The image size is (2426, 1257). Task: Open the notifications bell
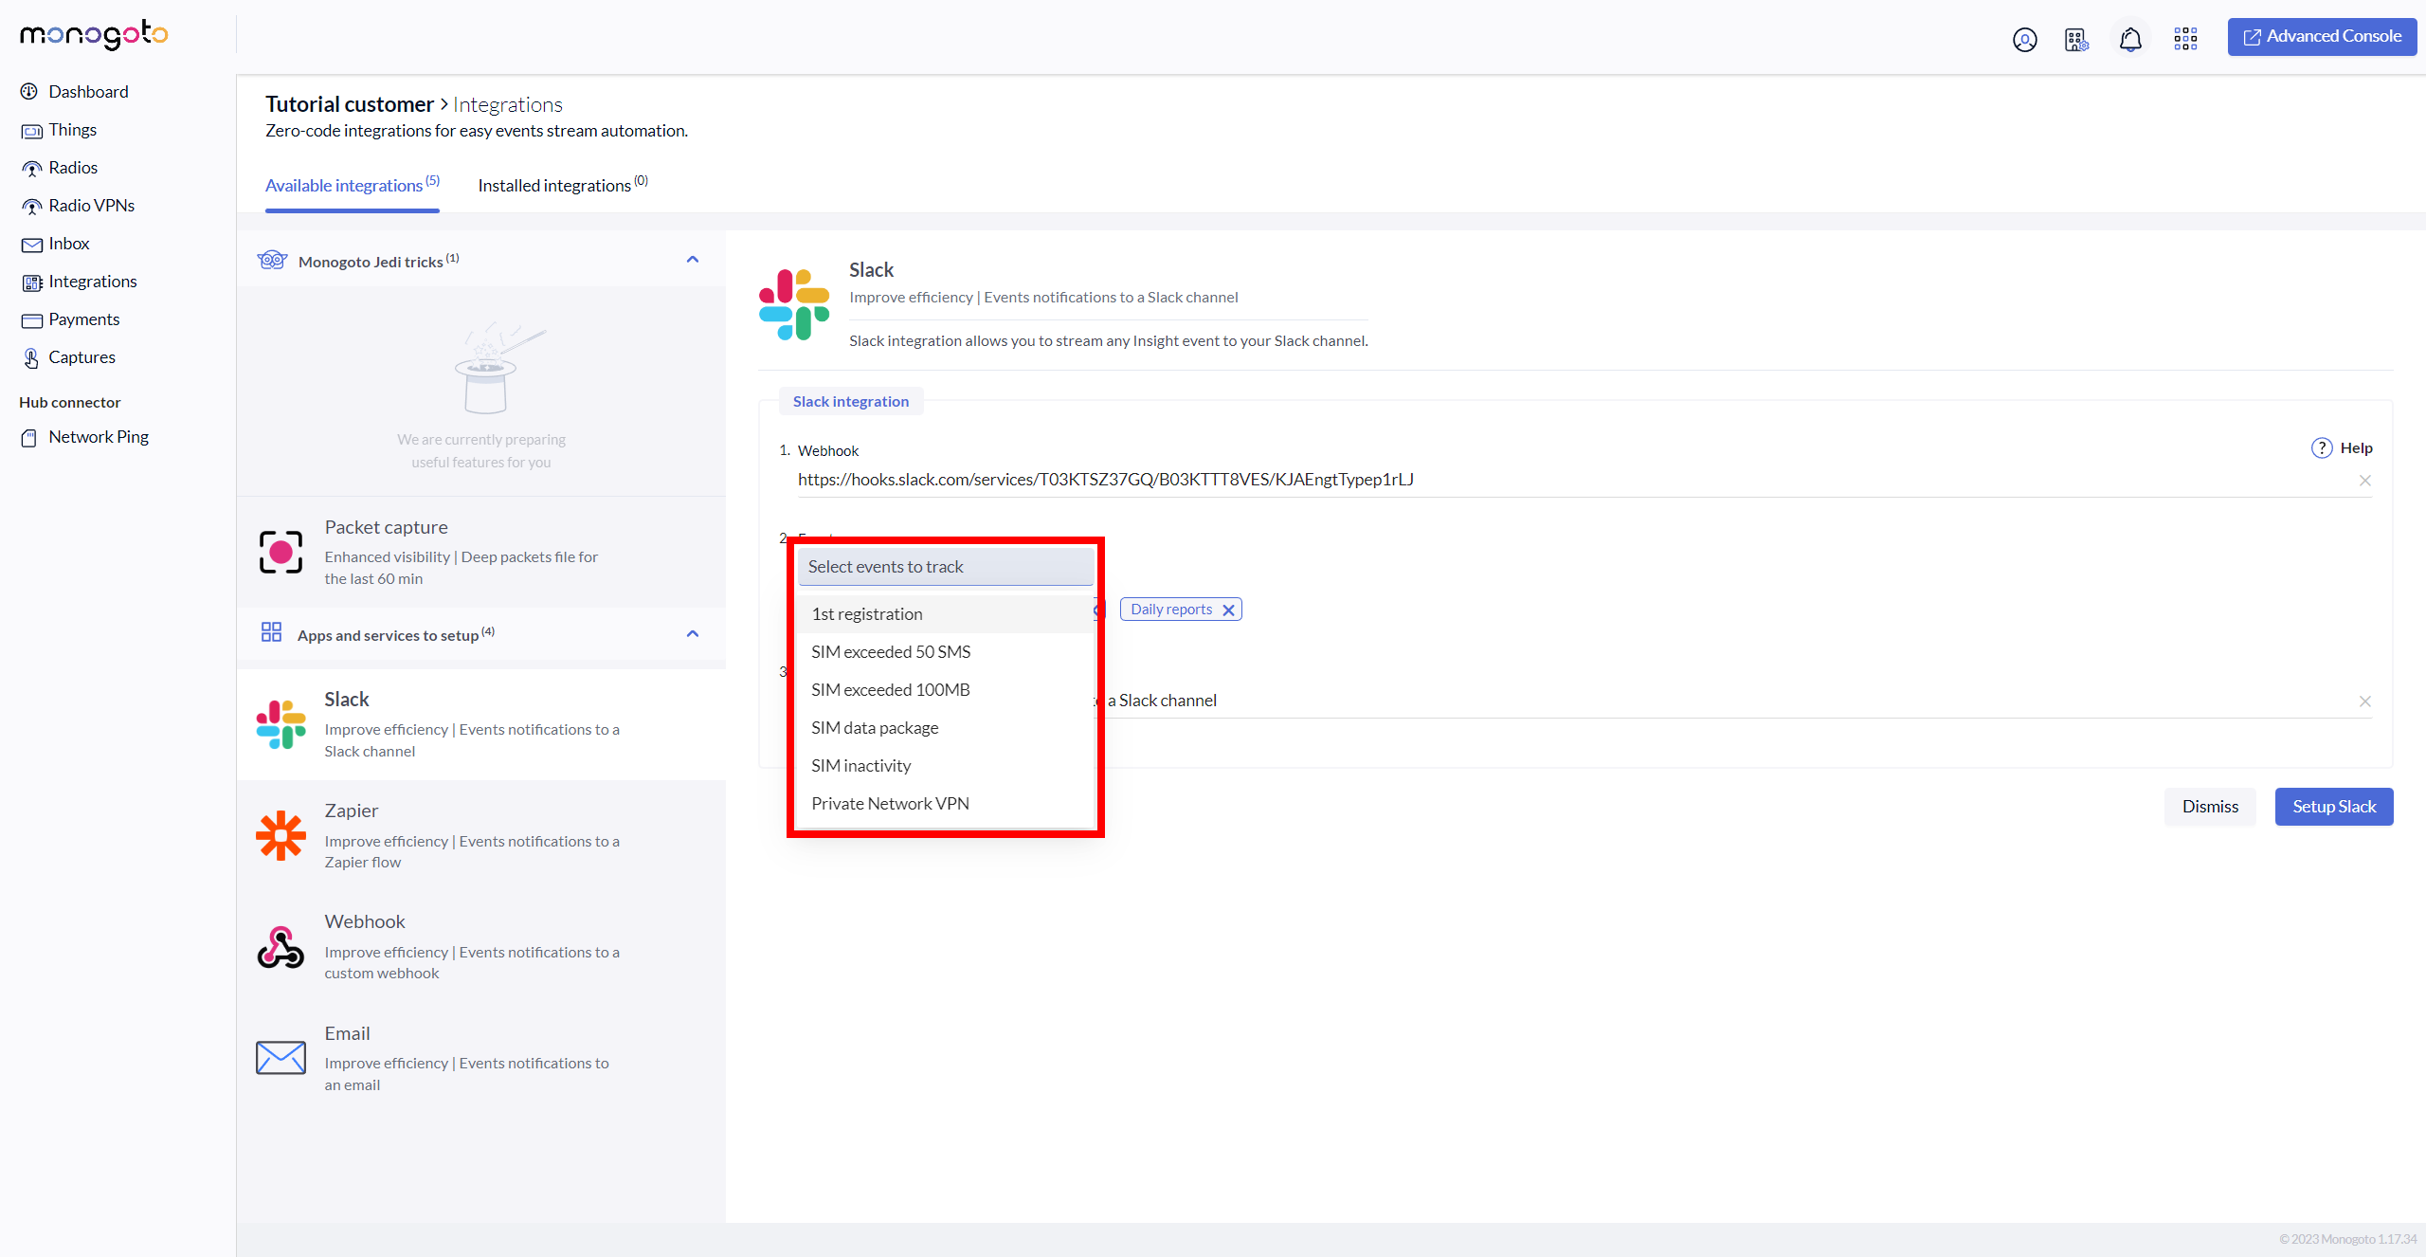click(2130, 40)
